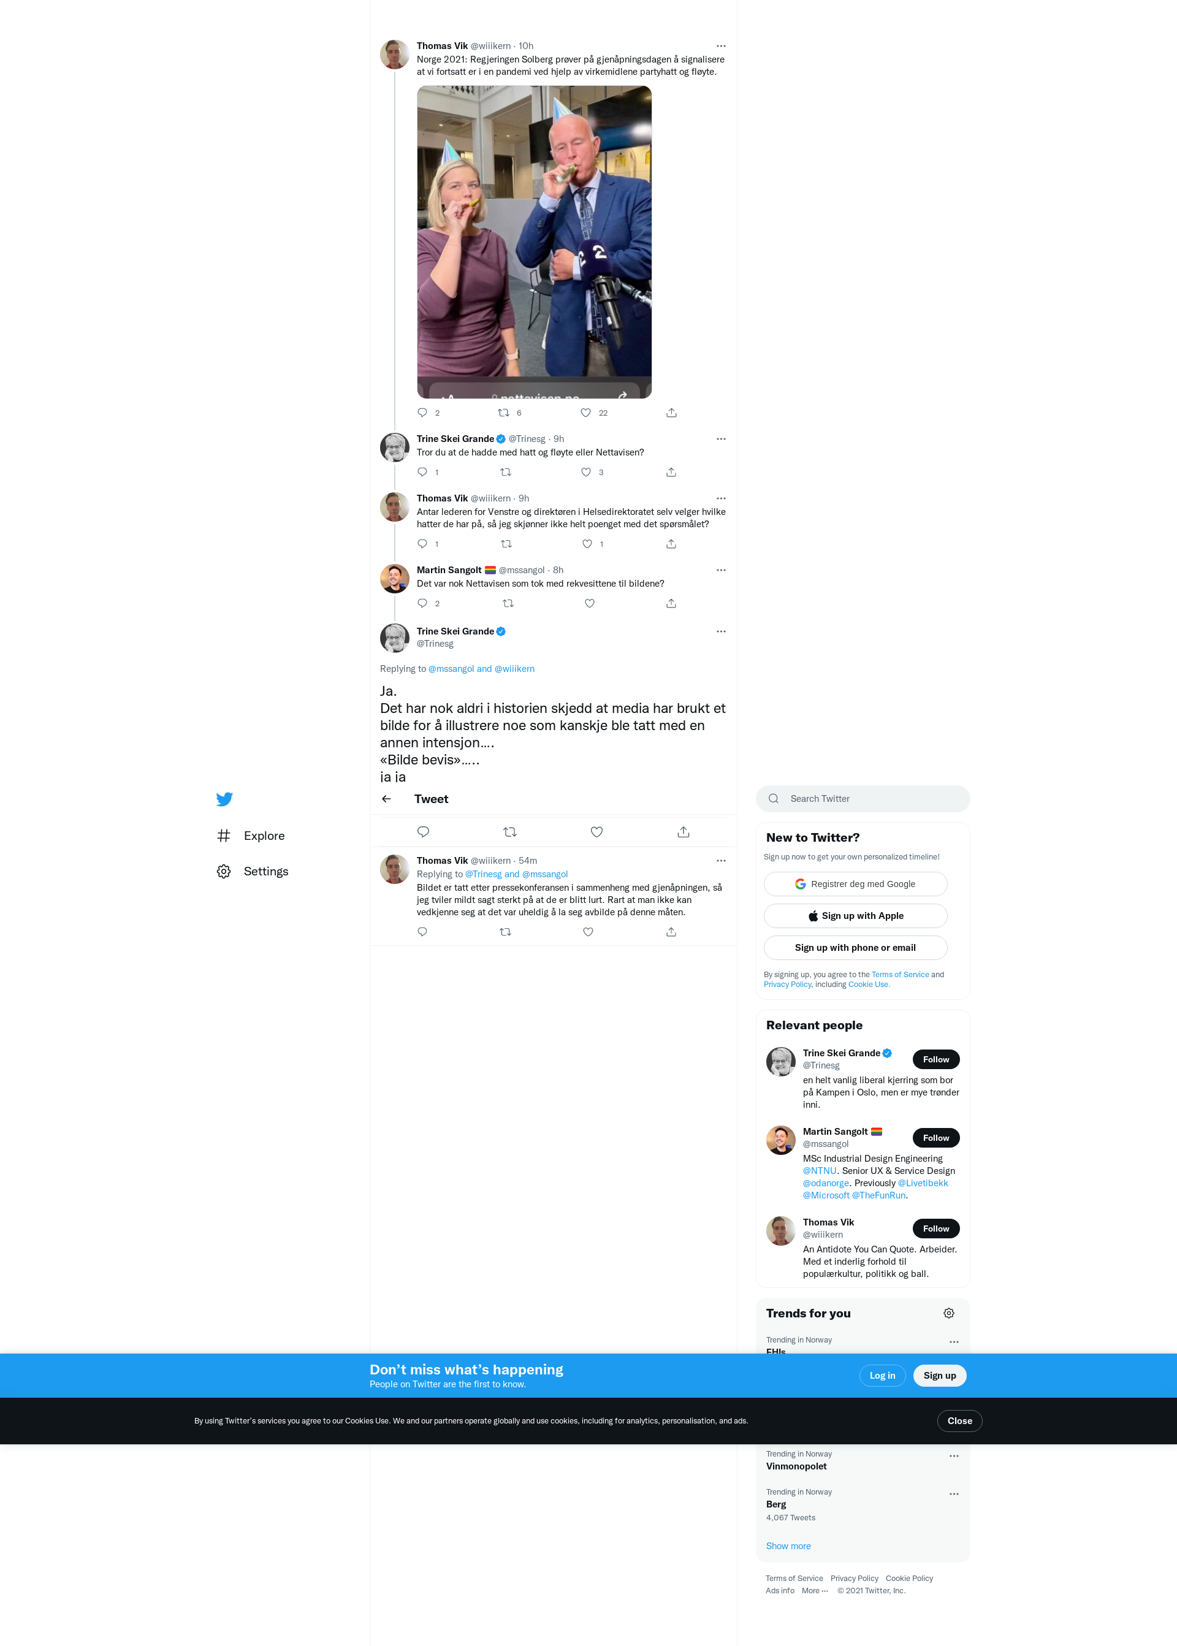The height and width of the screenshot is (1646, 1177).
Task: Open Explore from the sidebar
Action: pyautogui.click(x=251, y=836)
